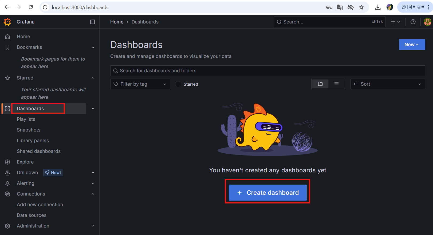Image resolution: width=433 pixels, height=235 pixels.
Task: Click the Connections icon in sidebar
Action: click(x=7, y=194)
